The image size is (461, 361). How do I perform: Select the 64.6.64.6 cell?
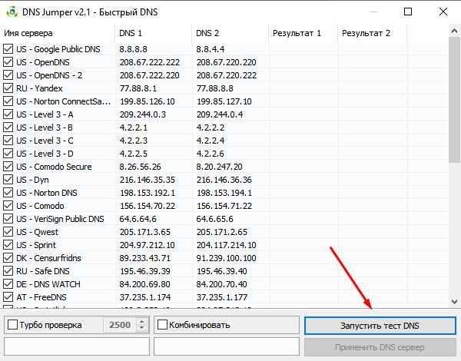pyautogui.click(x=138, y=219)
